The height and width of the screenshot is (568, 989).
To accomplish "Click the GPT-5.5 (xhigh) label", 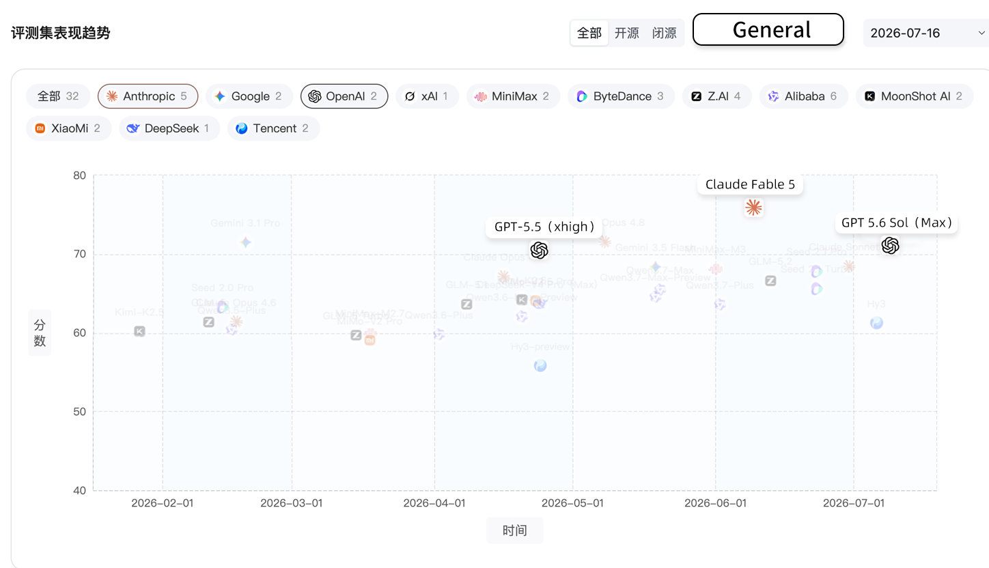I will coord(545,227).
